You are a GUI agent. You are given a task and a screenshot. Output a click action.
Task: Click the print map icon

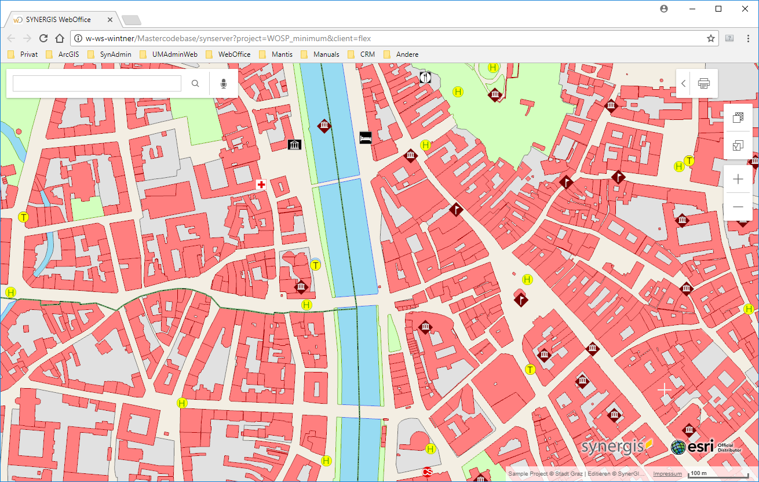pyautogui.click(x=704, y=83)
